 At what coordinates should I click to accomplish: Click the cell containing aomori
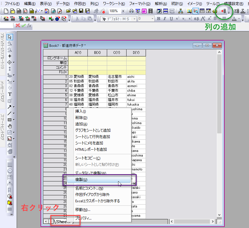click(136, 86)
